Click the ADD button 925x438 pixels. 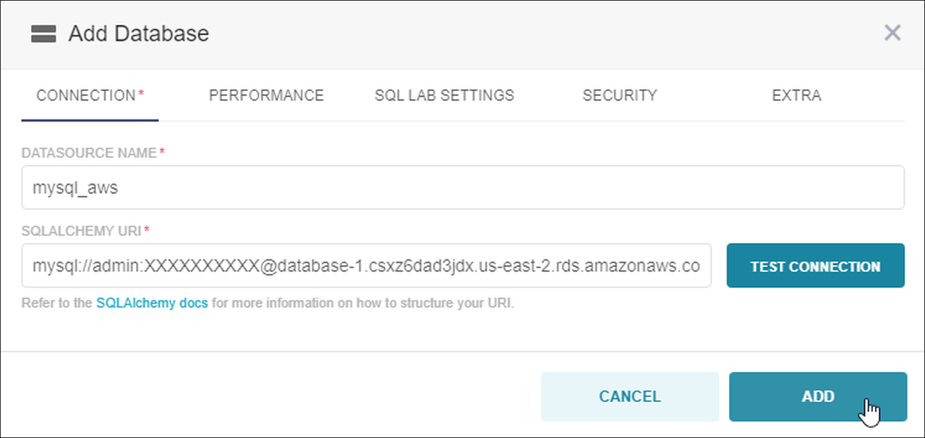pos(817,397)
